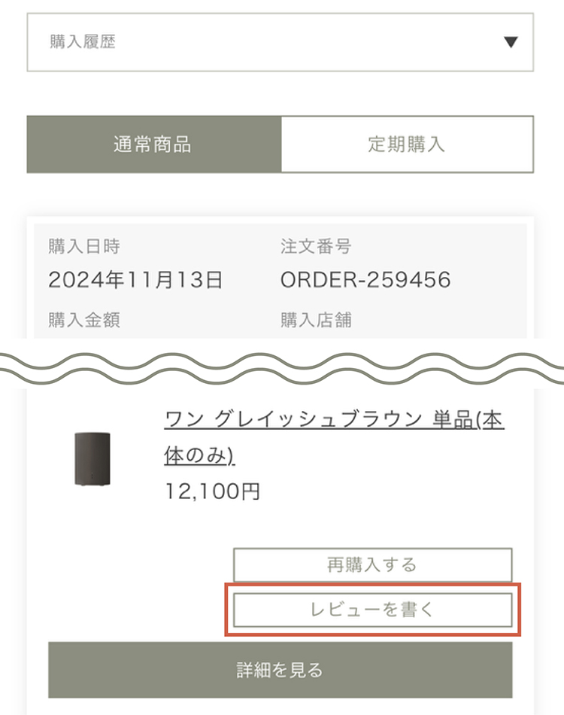564x715 pixels.
Task: Click the ▼ arrow in purchase history selector
Action: 511,42
